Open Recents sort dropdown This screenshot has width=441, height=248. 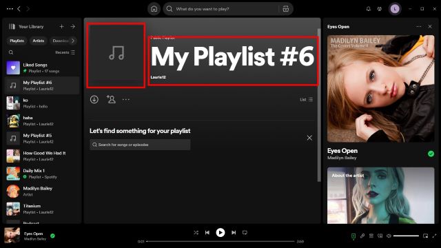tap(65, 52)
